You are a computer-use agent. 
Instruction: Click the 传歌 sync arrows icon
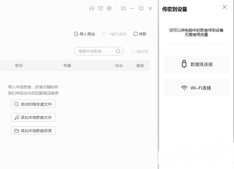135,34
